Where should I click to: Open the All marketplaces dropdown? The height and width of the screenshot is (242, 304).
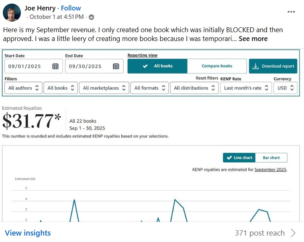(104, 88)
